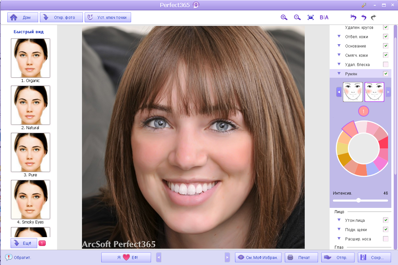Screen dimensions: 398x265
Task: Click the Румян section label
Action: (351, 74)
